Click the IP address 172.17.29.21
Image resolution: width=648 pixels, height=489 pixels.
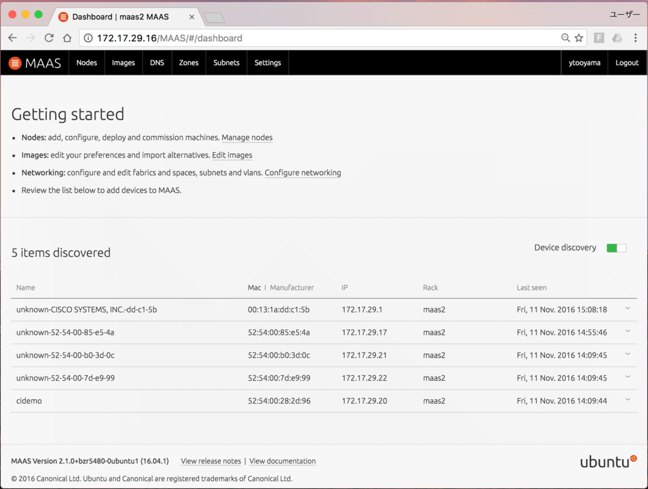point(364,355)
